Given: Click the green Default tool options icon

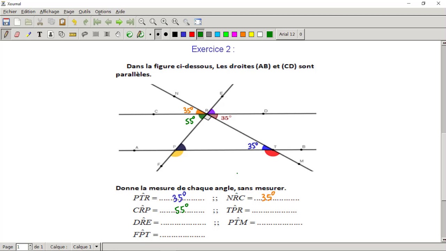Looking at the screenshot, I should 130,34.
